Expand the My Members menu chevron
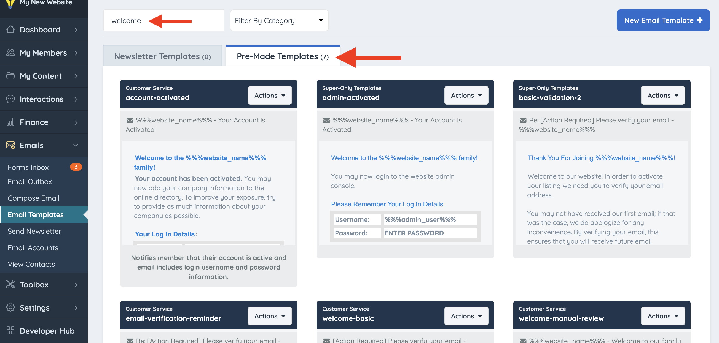The height and width of the screenshot is (343, 719). [76, 53]
